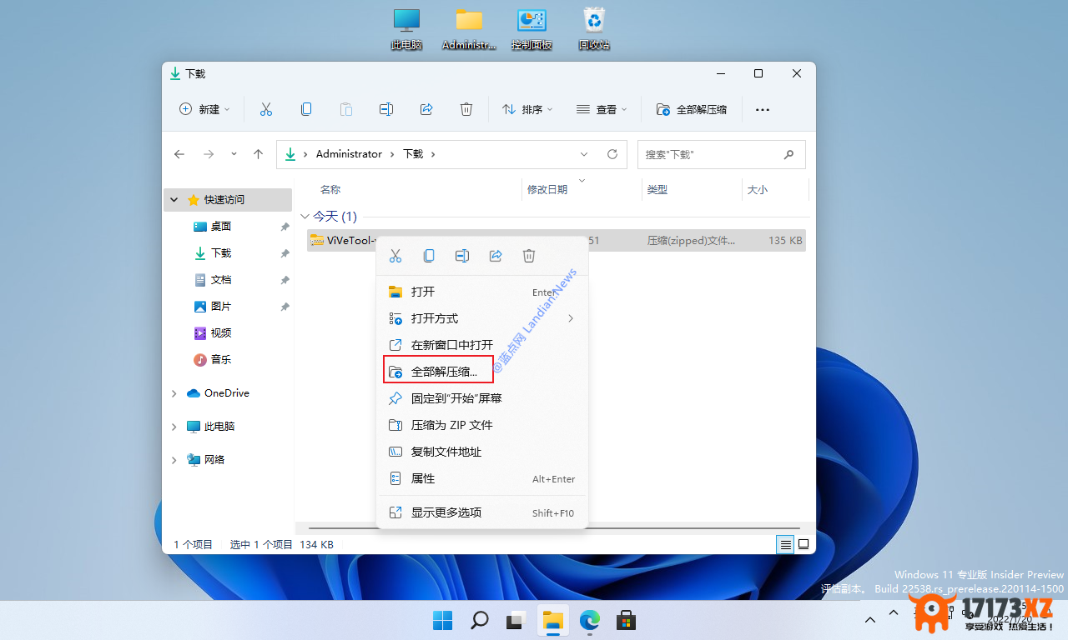
Task: Open the Windows Start button on taskbar
Action: (442, 620)
